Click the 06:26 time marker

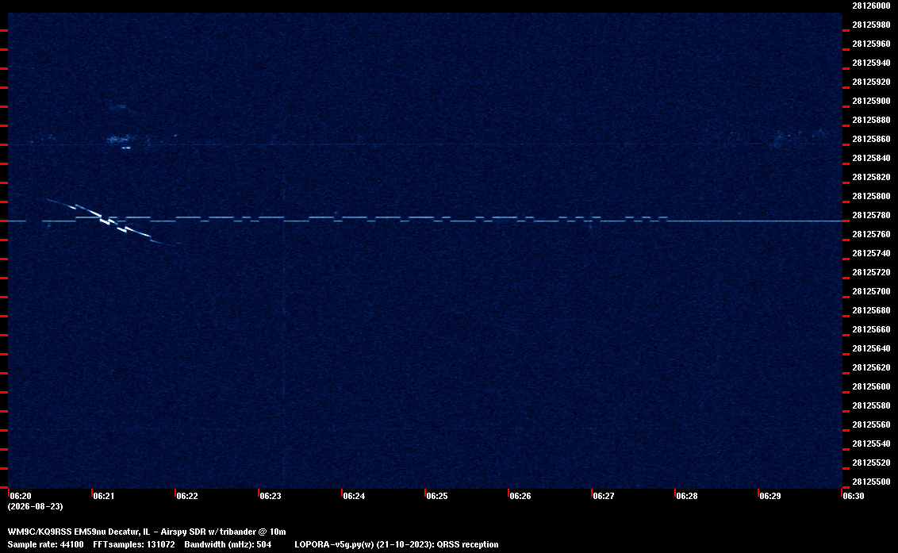click(x=520, y=496)
